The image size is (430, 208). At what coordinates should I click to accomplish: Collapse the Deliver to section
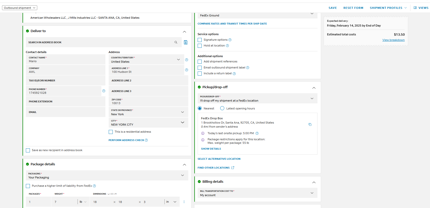[x=184, y=32]
